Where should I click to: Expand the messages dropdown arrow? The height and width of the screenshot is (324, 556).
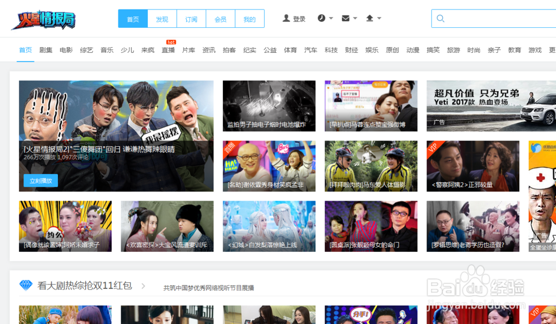(355, 18)
